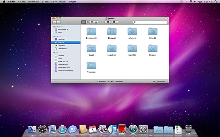
Task: Select Ohjelmat in the sidebar
Action: [66, 46]
